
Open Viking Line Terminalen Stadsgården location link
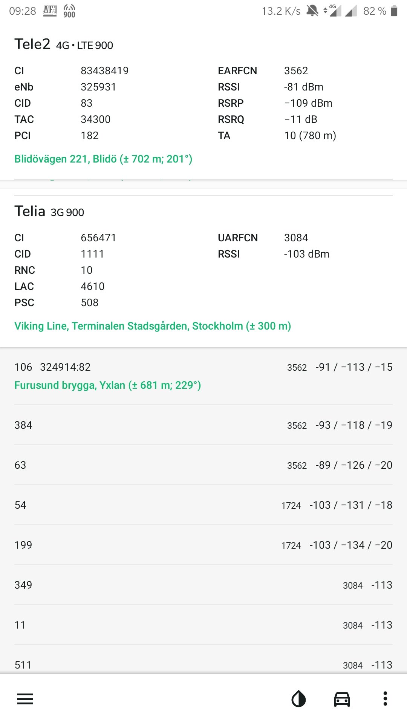pyautogui.click(x=153, y=326)
